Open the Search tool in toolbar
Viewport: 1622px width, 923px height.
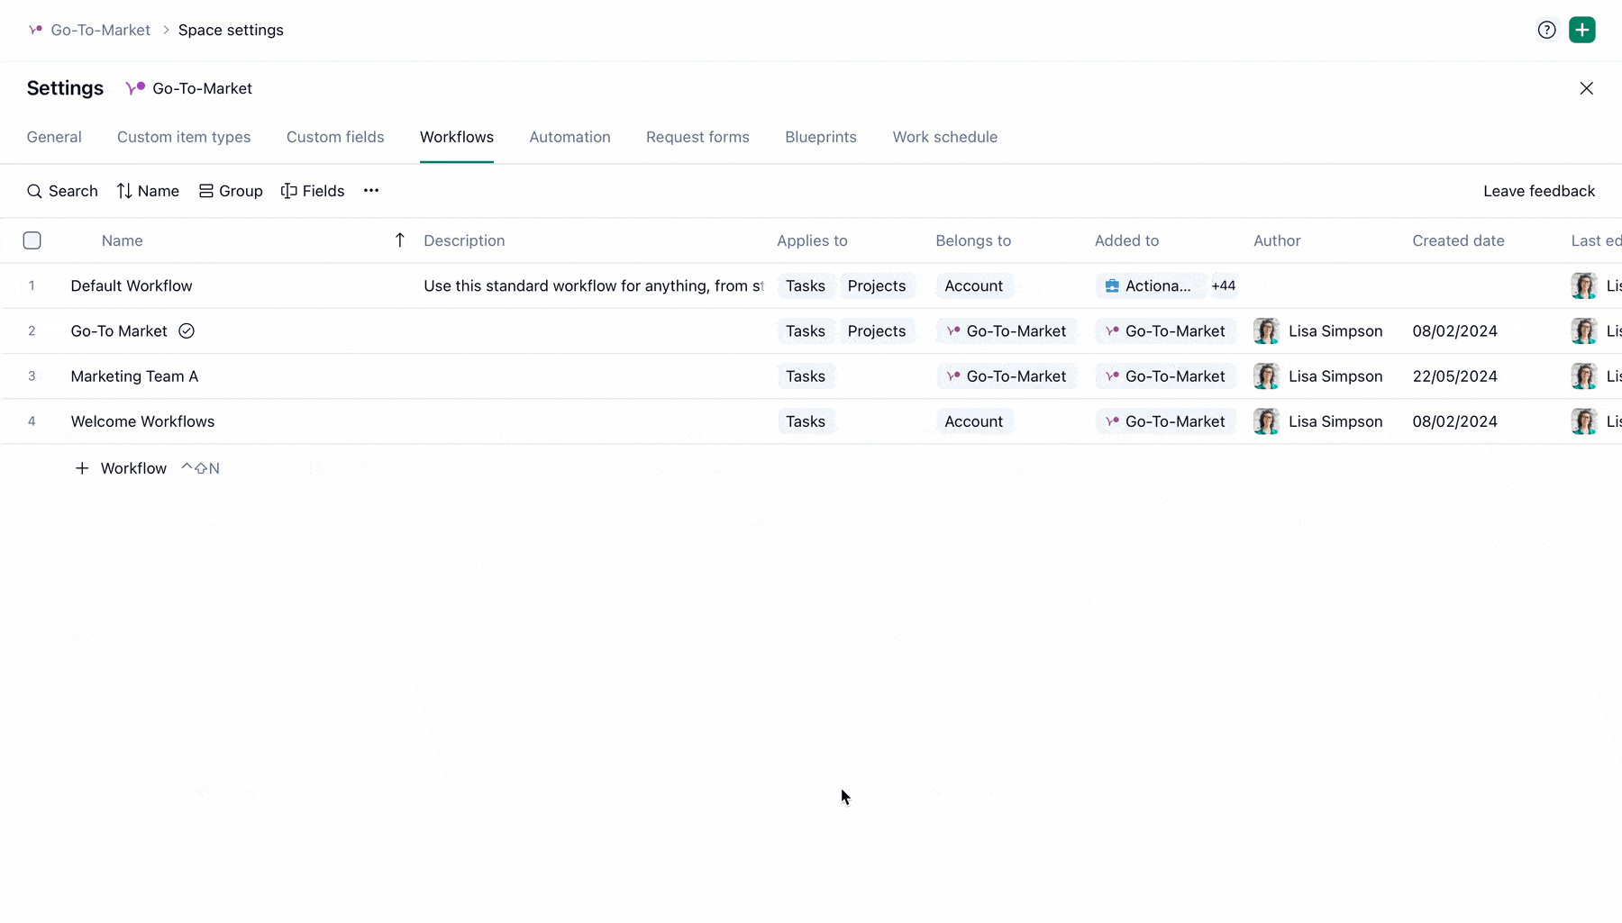coord(62,191)
